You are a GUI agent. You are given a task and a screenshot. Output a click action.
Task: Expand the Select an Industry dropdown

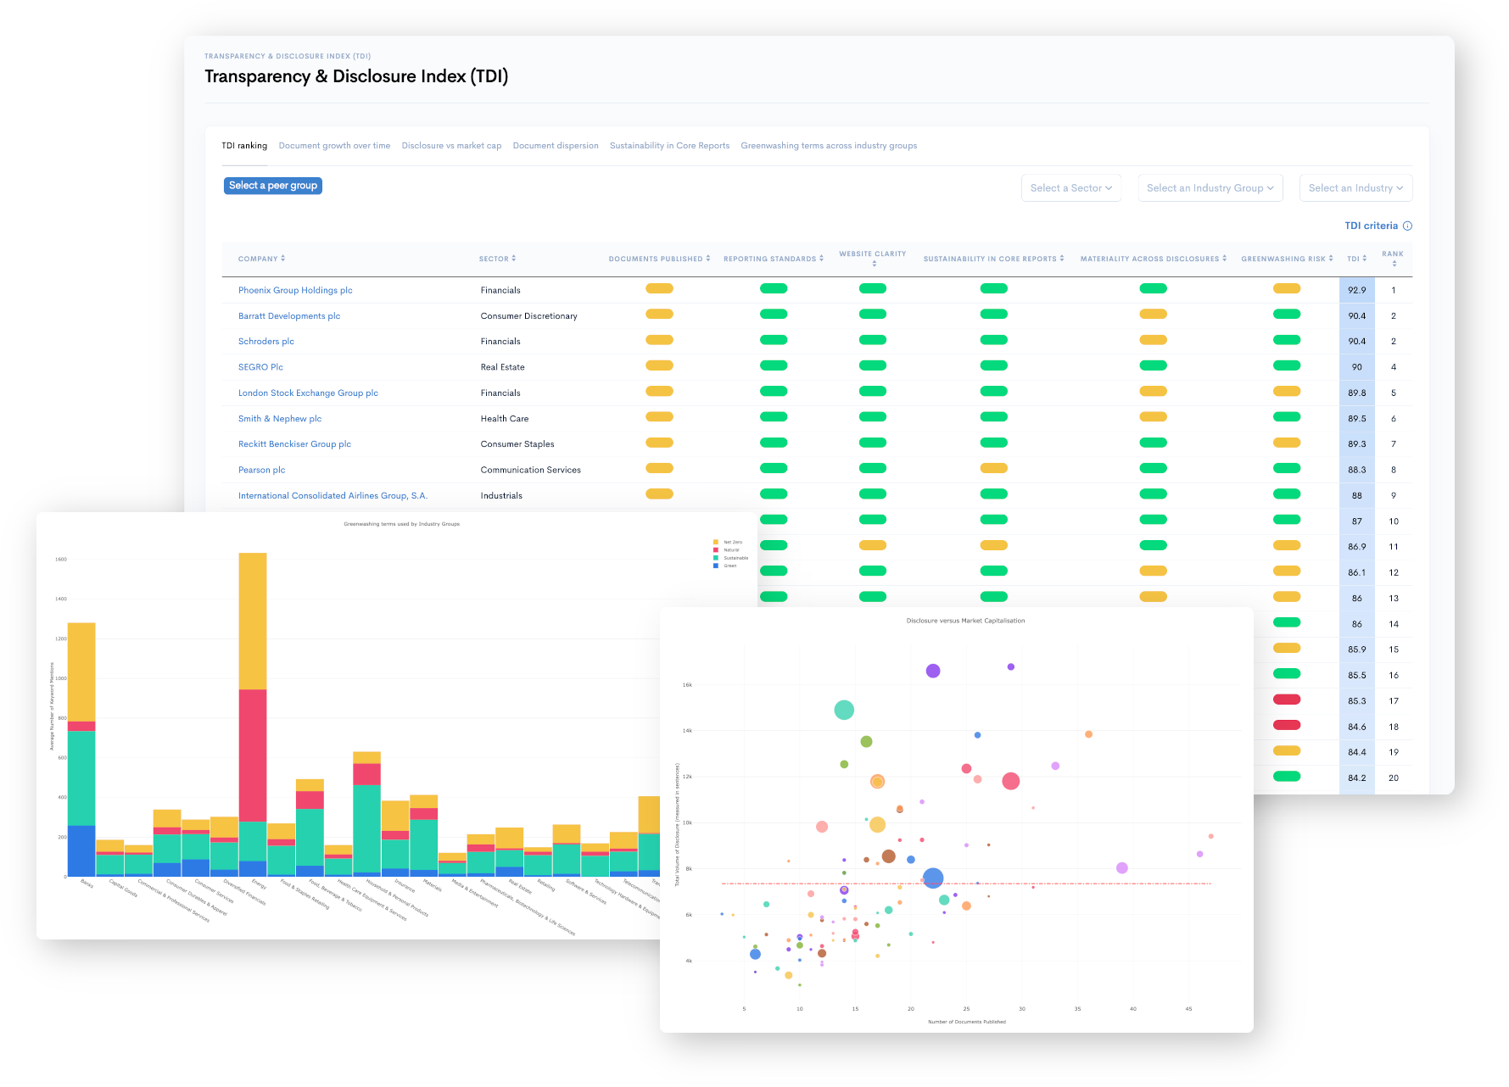pos(1355,188)
